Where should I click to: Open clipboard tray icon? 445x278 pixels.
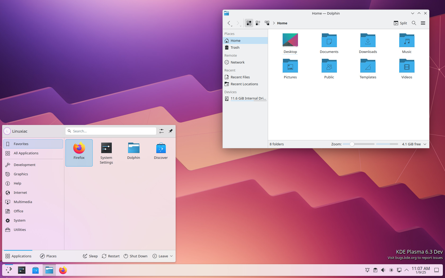click(x=375, y=270)
